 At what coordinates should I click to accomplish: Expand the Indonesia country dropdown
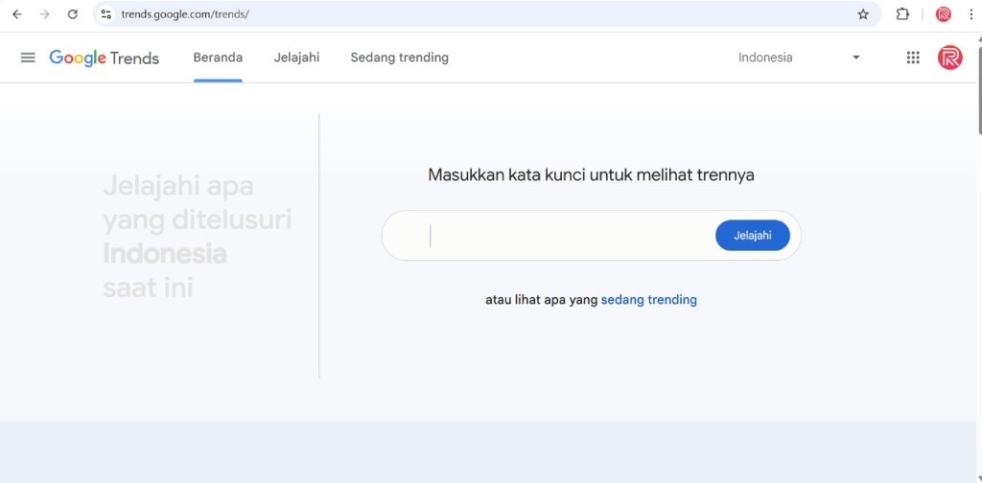click(799, 57)
